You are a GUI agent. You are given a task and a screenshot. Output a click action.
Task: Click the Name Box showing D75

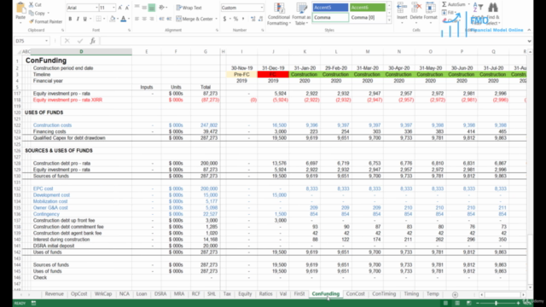[32, 41]
